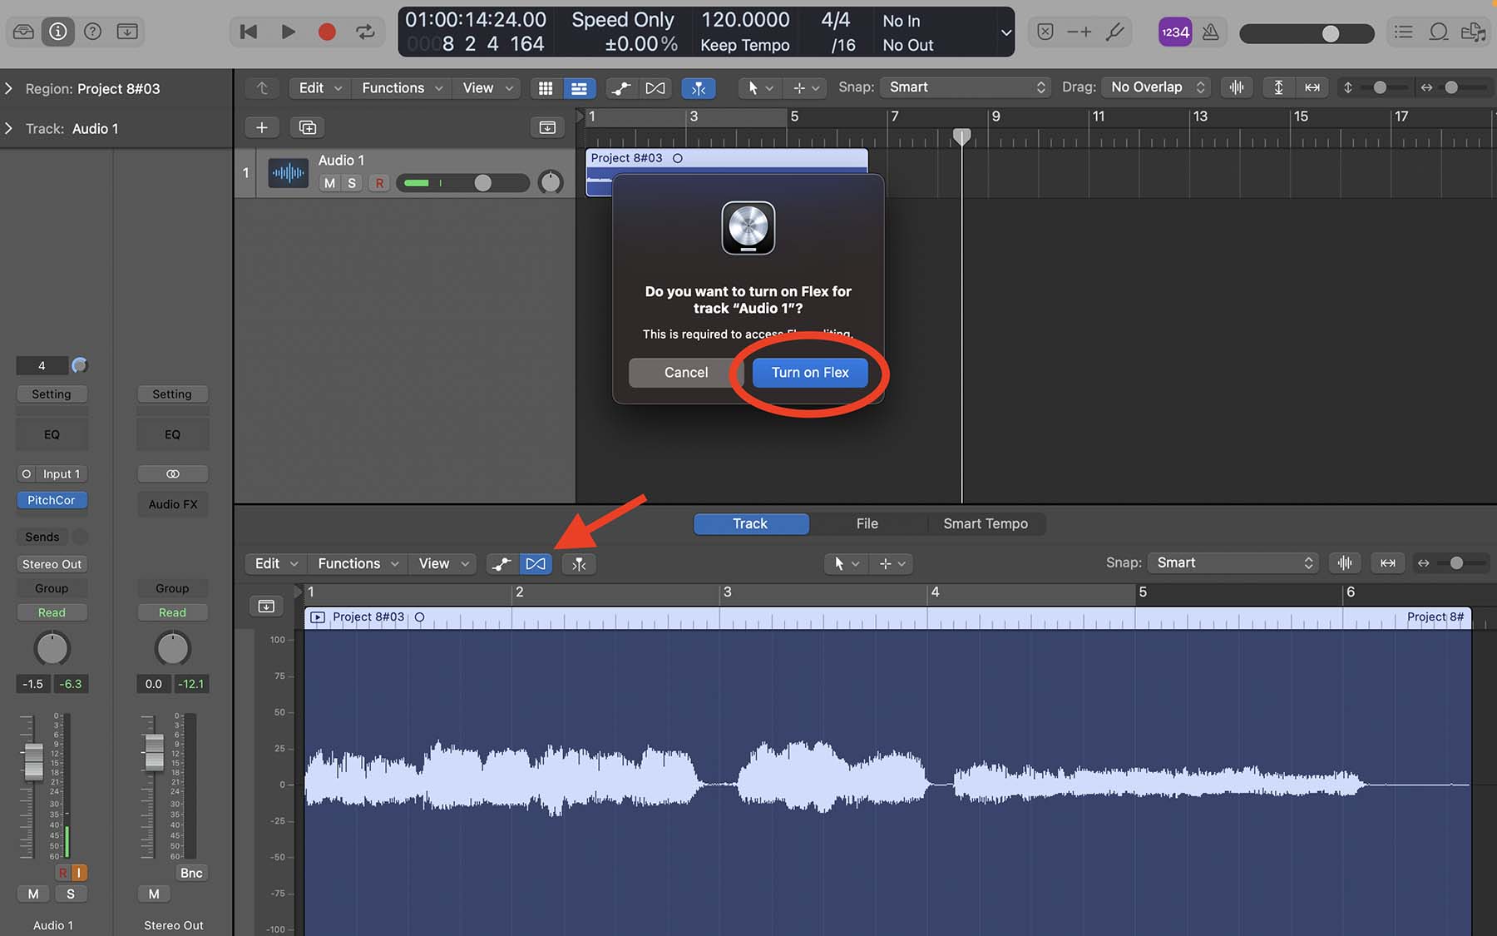
Task: Open the tracks area View menu
Action: click(487, 87)
